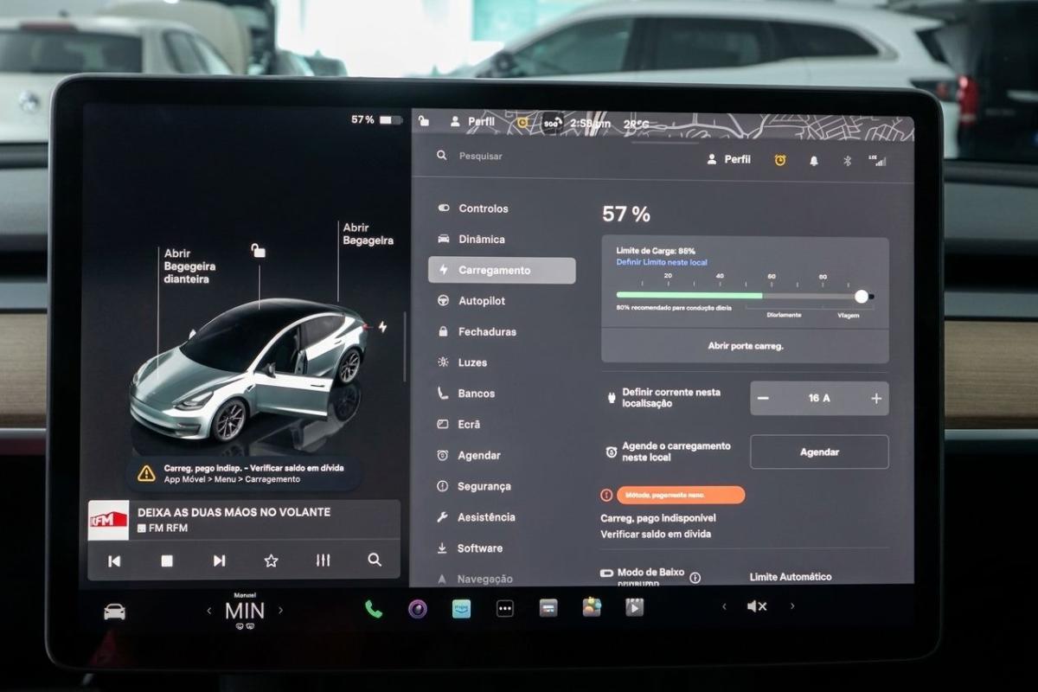This screenshot has height=692, width=1038.
Task: Tap the info icon beside Modo de Baixo
Action: (695, 578)
